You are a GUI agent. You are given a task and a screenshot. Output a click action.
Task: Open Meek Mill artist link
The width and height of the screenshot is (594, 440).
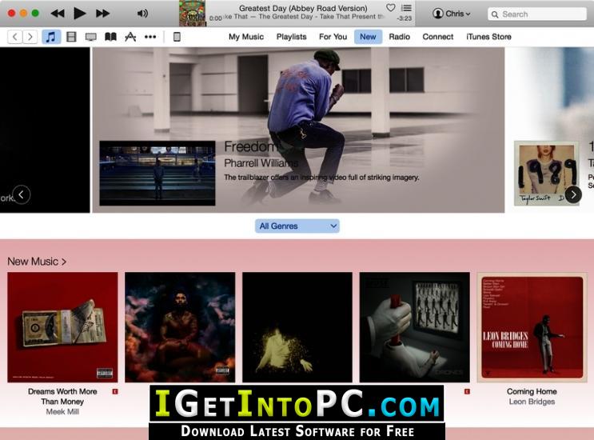click(62, 411)
